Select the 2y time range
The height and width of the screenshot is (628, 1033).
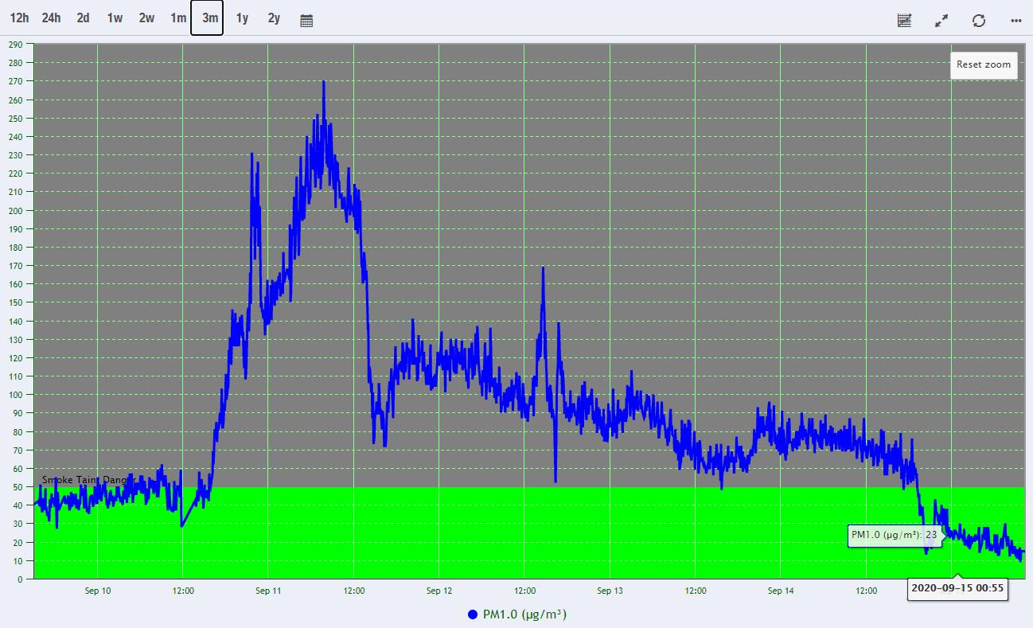274,18
